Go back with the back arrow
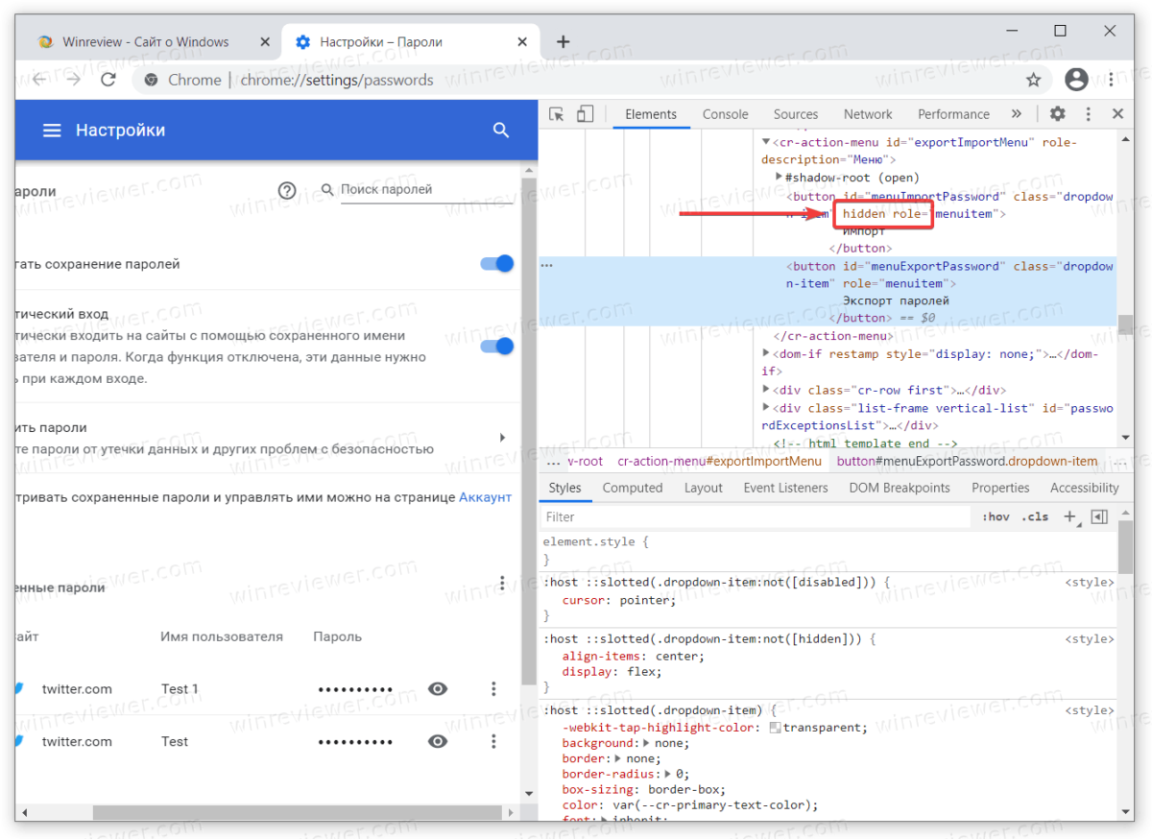Viewport: 1152px width, 839px height. point(38,80)
